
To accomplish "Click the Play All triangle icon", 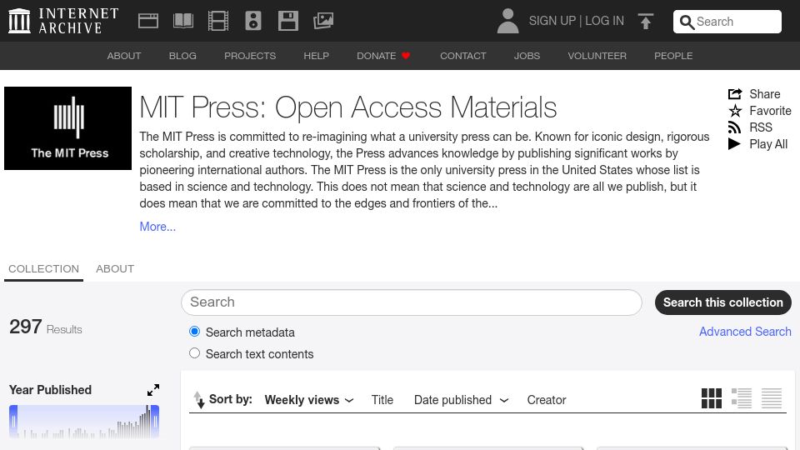I will point(734,144).
